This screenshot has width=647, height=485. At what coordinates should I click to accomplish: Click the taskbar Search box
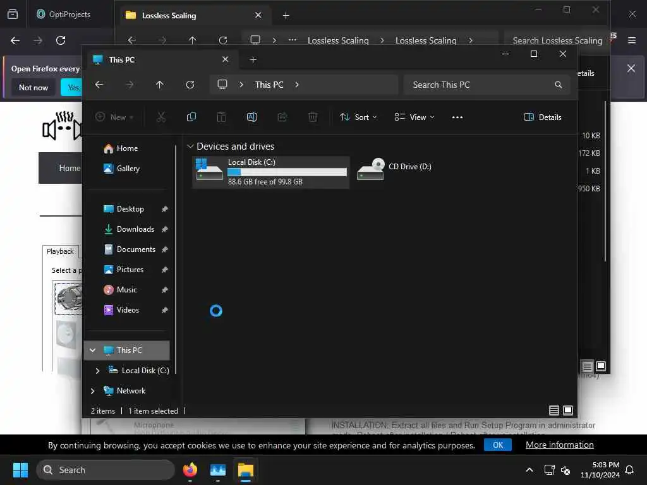[106, 470]
